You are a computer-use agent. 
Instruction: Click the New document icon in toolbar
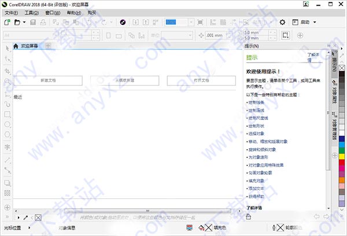tap(7, 22)
